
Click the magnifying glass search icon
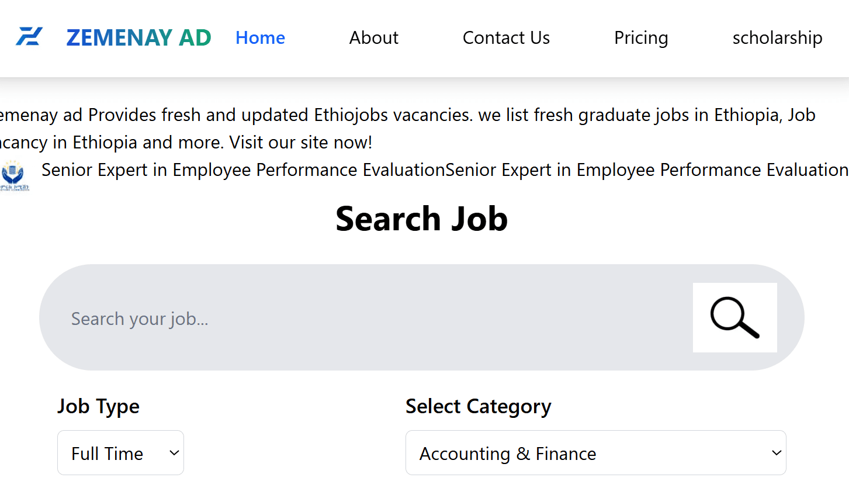click(x=734, y=317)
